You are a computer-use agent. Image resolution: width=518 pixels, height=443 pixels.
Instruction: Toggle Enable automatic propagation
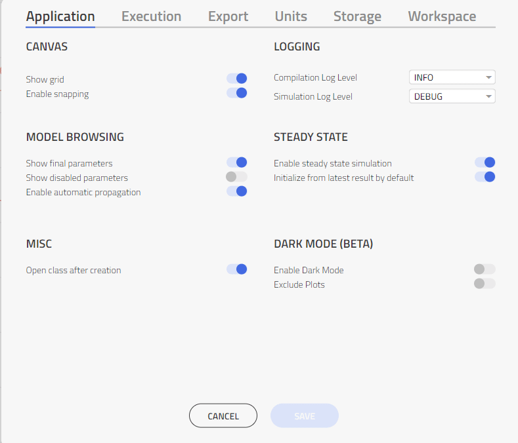(x=237, y=191)
